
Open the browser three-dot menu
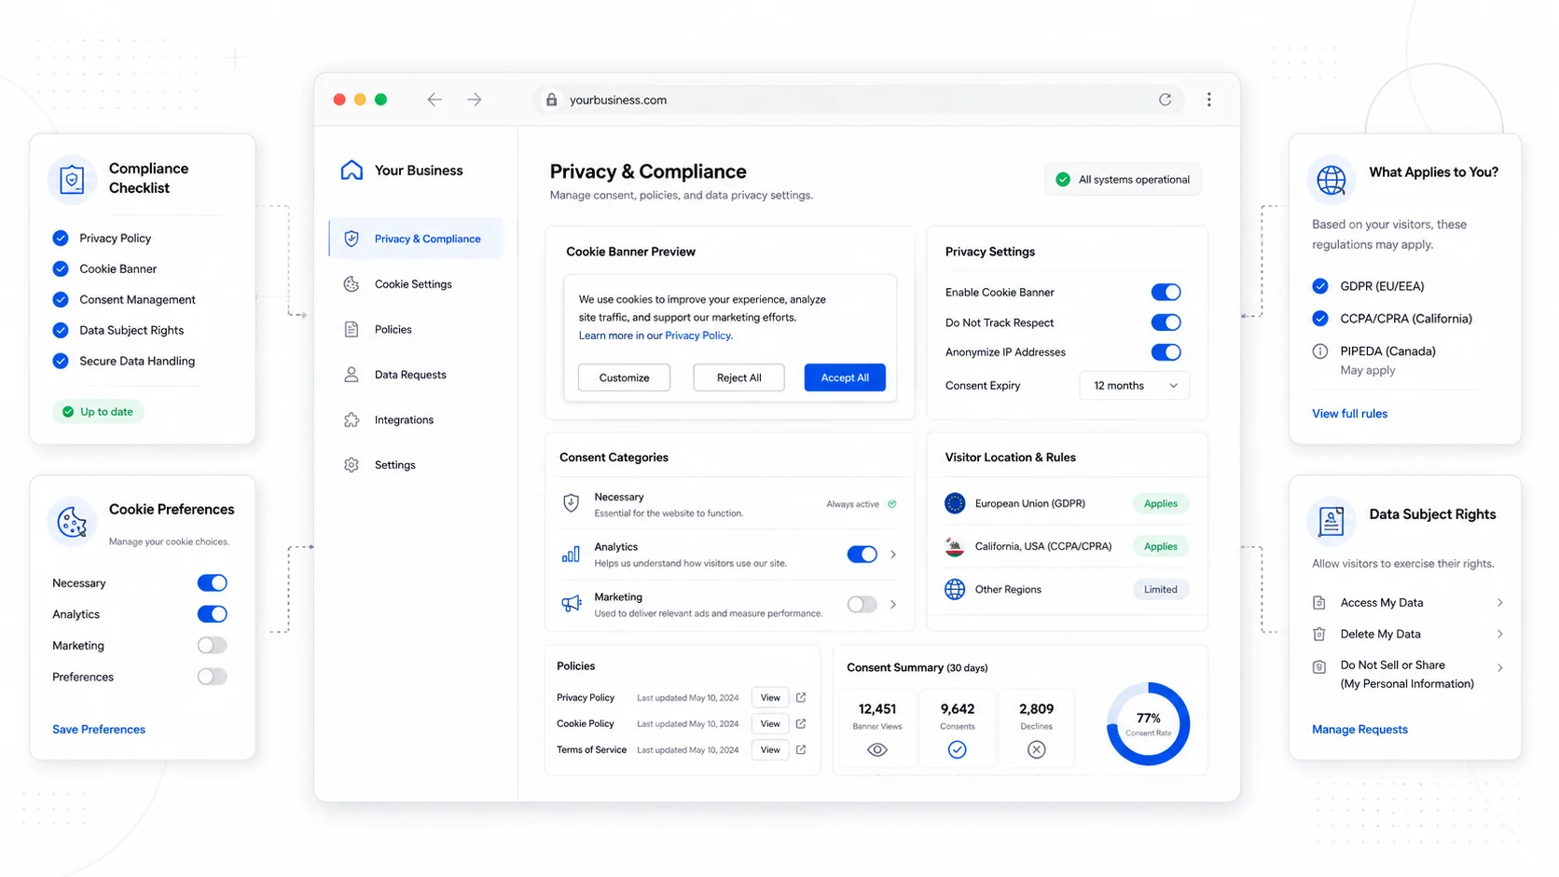coord(1209,100)
